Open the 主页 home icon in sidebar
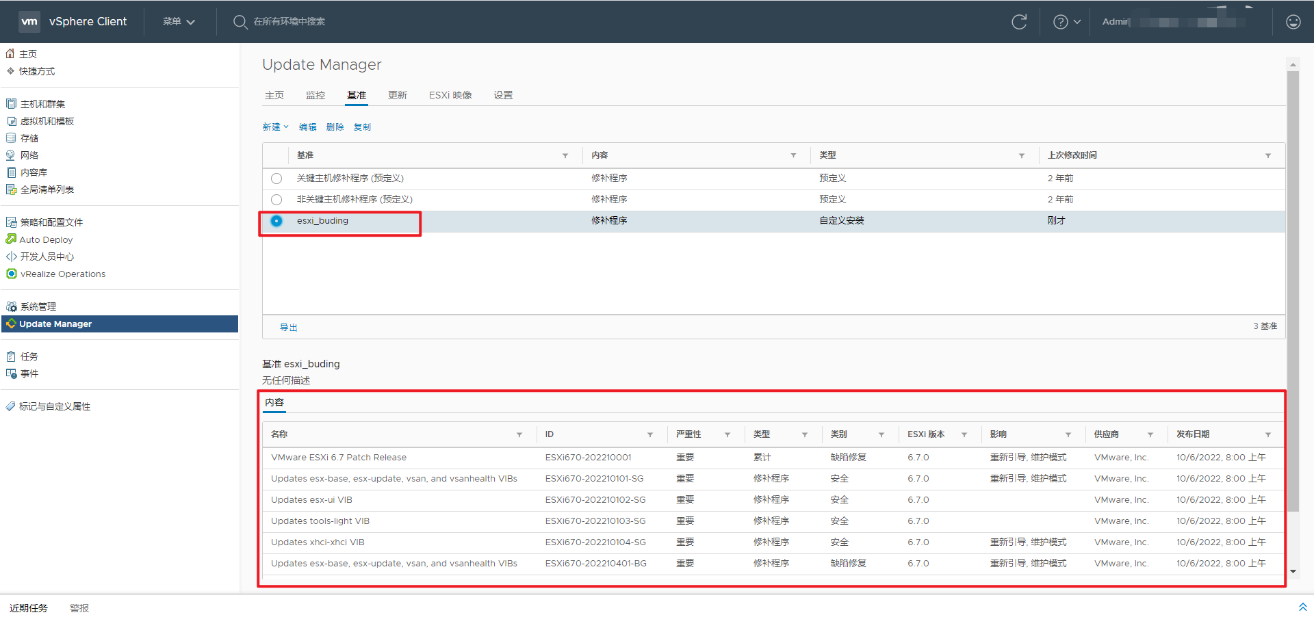The image size is (1314, 617). click(x=10, y=53)
